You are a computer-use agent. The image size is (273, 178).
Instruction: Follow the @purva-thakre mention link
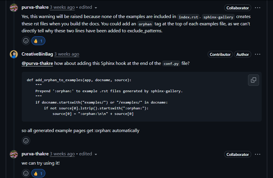pos(37,63)
